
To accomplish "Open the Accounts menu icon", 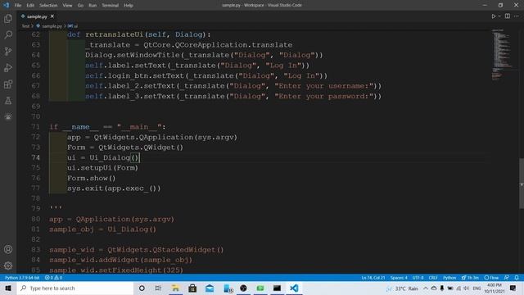I will [8, 249].
